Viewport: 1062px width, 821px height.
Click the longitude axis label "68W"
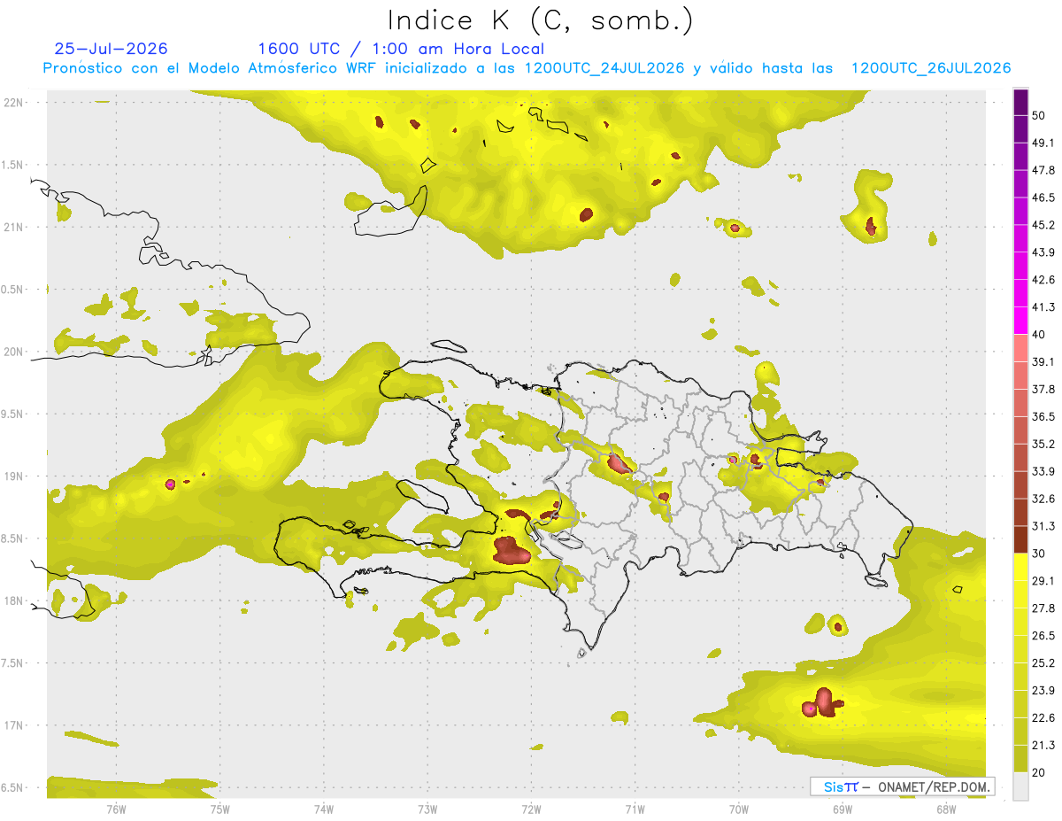point(946,809)
